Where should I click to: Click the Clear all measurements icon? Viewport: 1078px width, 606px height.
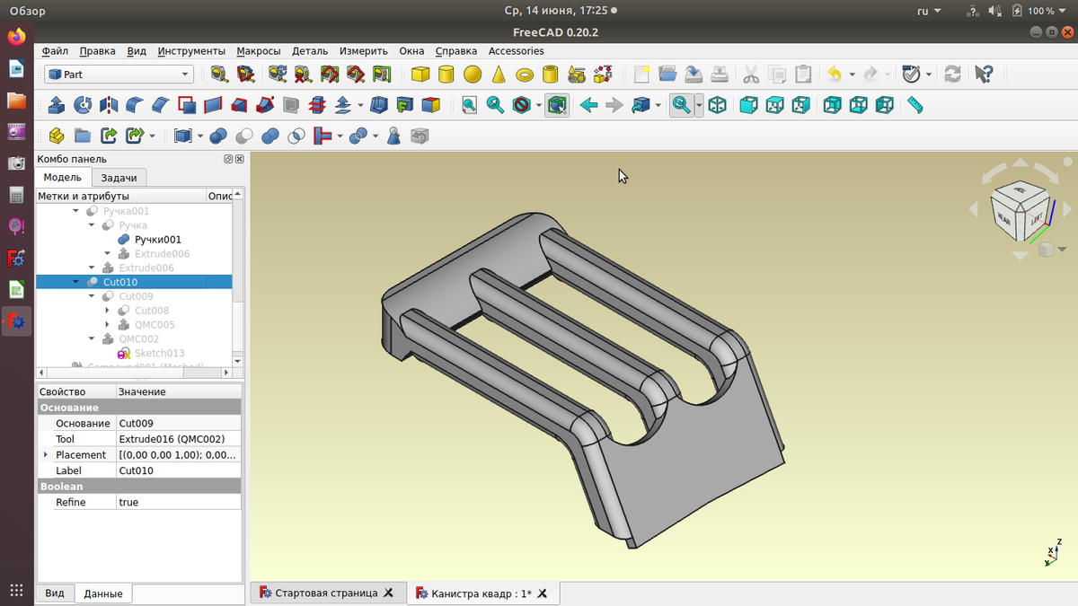[304, 75]
